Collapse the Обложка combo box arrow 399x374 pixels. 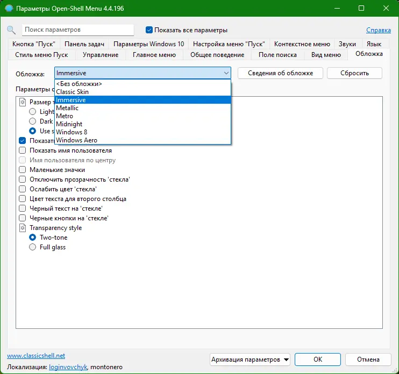point(226,73)
